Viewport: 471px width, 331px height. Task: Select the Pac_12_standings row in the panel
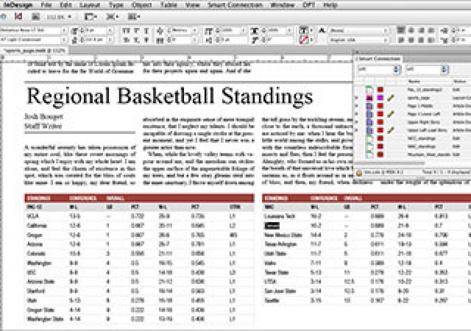413,90
